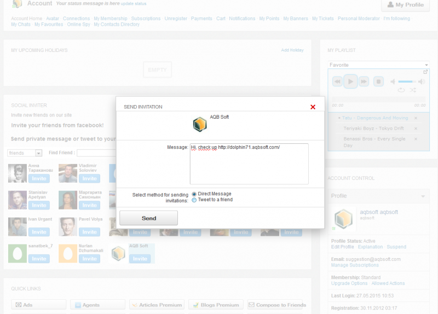Viewport: 438px width, 314px height.
Task: Open My Membership menu item
Action: 111,19
